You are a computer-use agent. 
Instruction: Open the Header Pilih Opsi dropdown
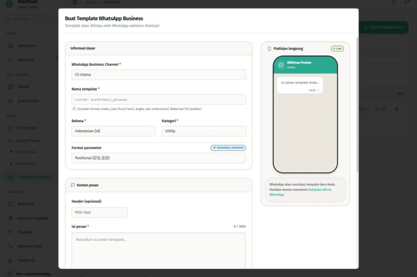click(x=100, y=212)
